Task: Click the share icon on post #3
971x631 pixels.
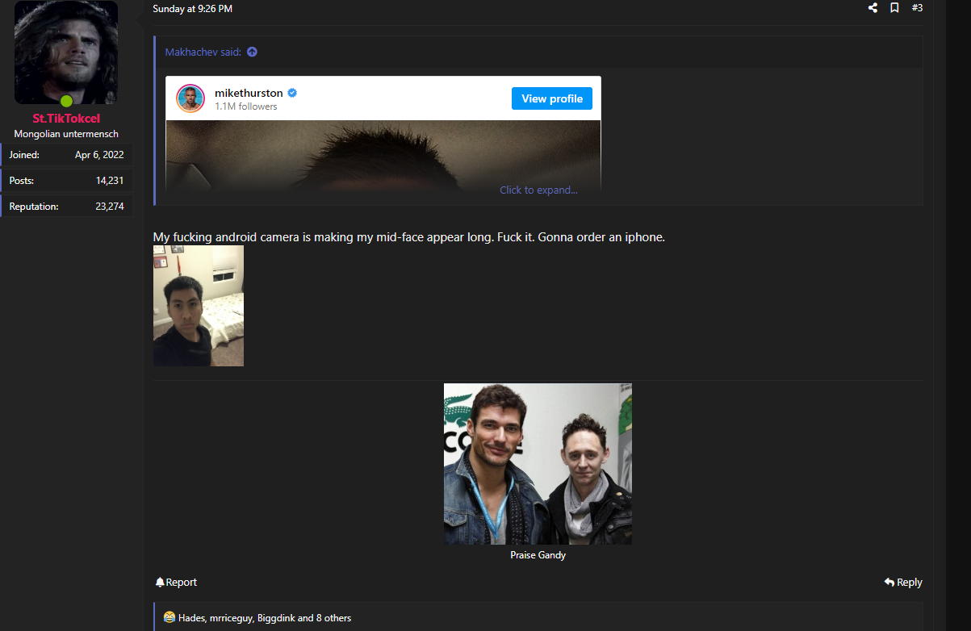Action: (873, 8)
